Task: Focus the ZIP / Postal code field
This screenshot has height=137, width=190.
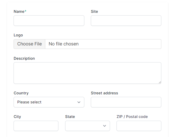Action: [139, 126]
